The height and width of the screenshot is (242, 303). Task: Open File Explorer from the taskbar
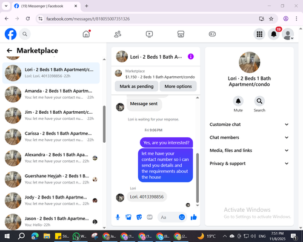point(47,236)
